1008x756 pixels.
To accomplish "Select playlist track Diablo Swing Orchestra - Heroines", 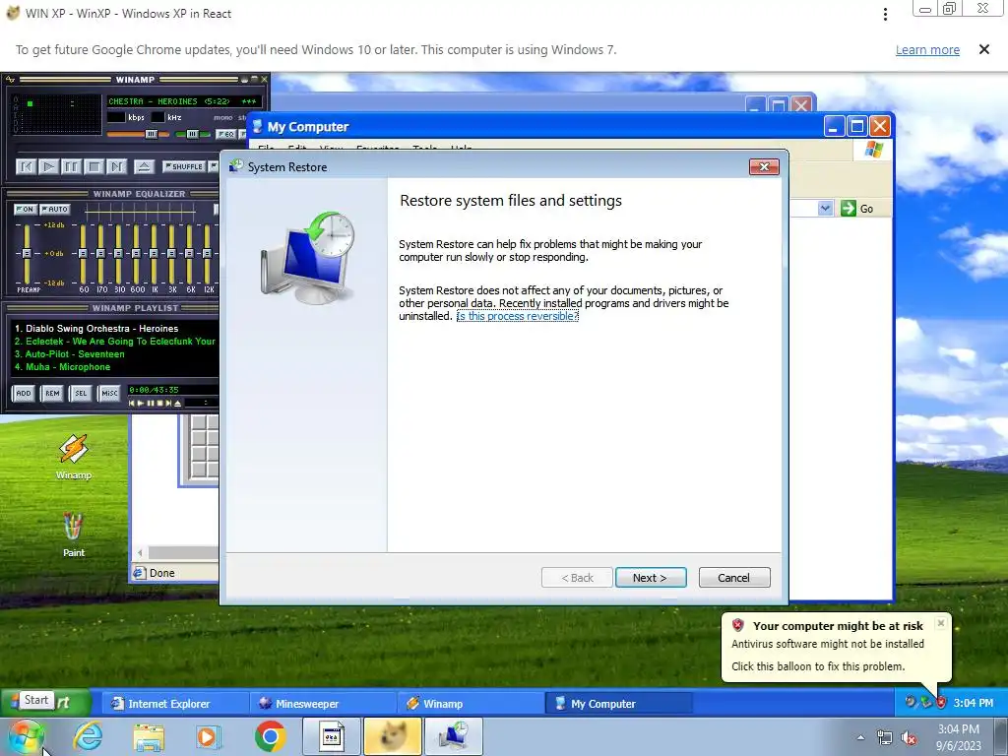I will click(96, 329).
